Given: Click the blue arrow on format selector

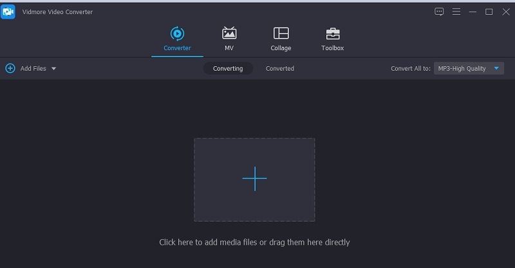Looking at the screenshot, I should [496, 69].
